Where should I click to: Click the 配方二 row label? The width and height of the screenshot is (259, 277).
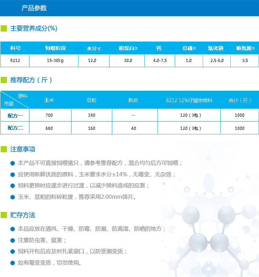[15, 128]
